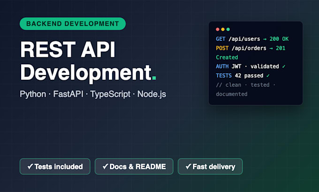Click checkmark icon beside Fast delivery
319x192 pixels.
[x=188, y=167]
